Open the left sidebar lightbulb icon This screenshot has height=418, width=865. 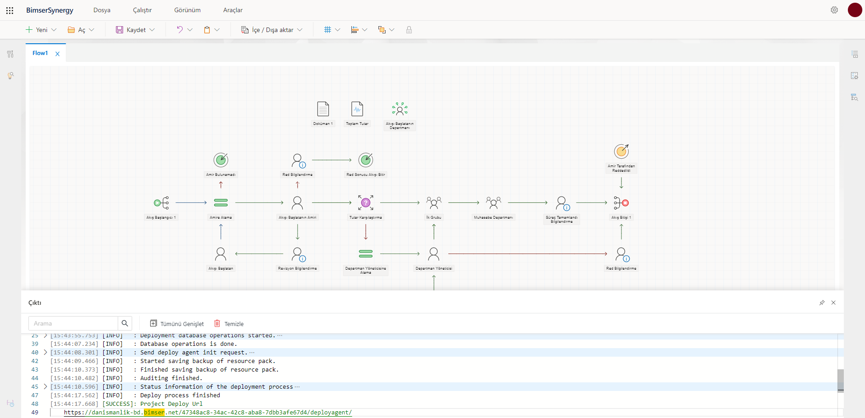(10, 76)
